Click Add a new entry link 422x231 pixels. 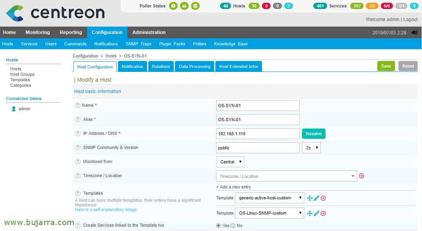coord(234,187)
